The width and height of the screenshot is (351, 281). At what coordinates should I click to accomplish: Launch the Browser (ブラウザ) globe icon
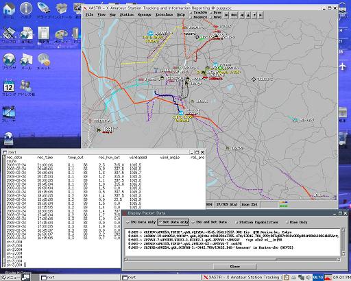pos(9,61)
